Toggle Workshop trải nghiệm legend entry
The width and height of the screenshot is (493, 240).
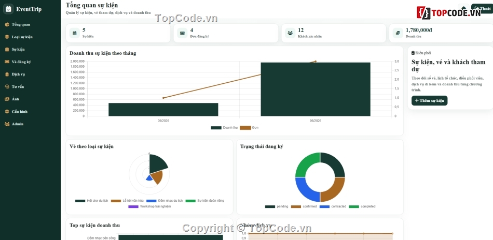point(149,206)
